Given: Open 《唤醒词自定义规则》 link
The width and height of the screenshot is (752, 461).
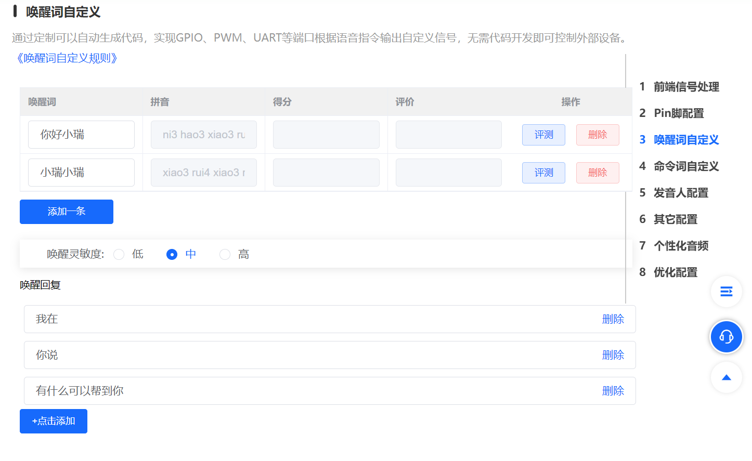Looking at the screenshot, I should [x=67, y=58].
